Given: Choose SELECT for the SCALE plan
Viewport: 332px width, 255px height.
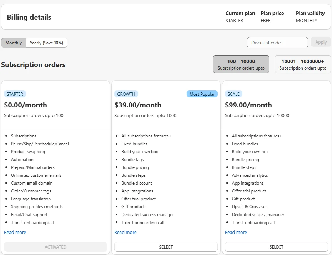Looking at the screenshot, I should point(276,247).
